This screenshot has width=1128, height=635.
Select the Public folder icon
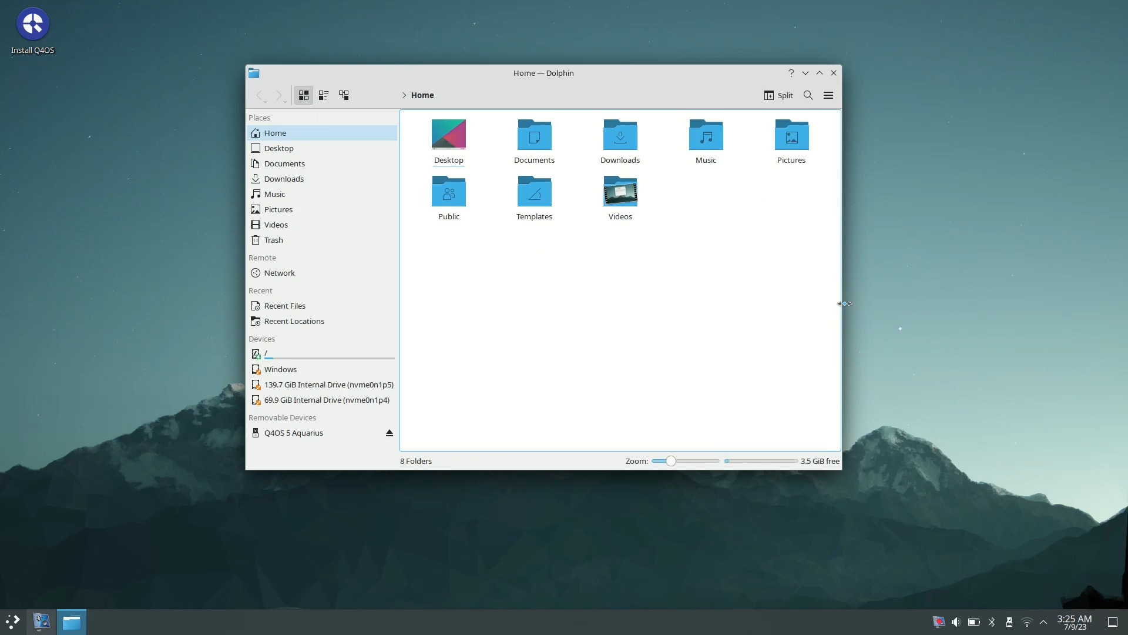pyautogui.click(x=448, y=191)
